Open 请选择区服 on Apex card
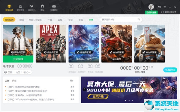The width and height of the screenshot is (180, 112). click(x=51, y=52)
